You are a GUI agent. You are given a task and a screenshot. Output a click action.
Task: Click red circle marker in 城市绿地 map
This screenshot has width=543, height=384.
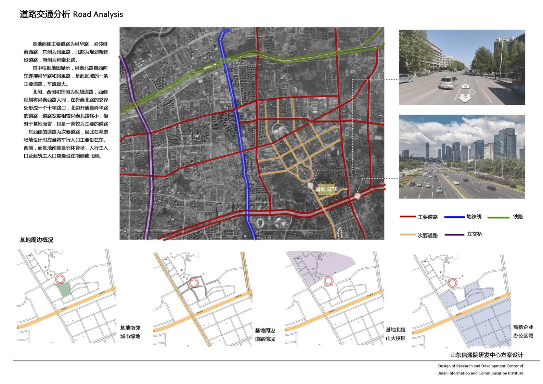[x=60, y=279]
